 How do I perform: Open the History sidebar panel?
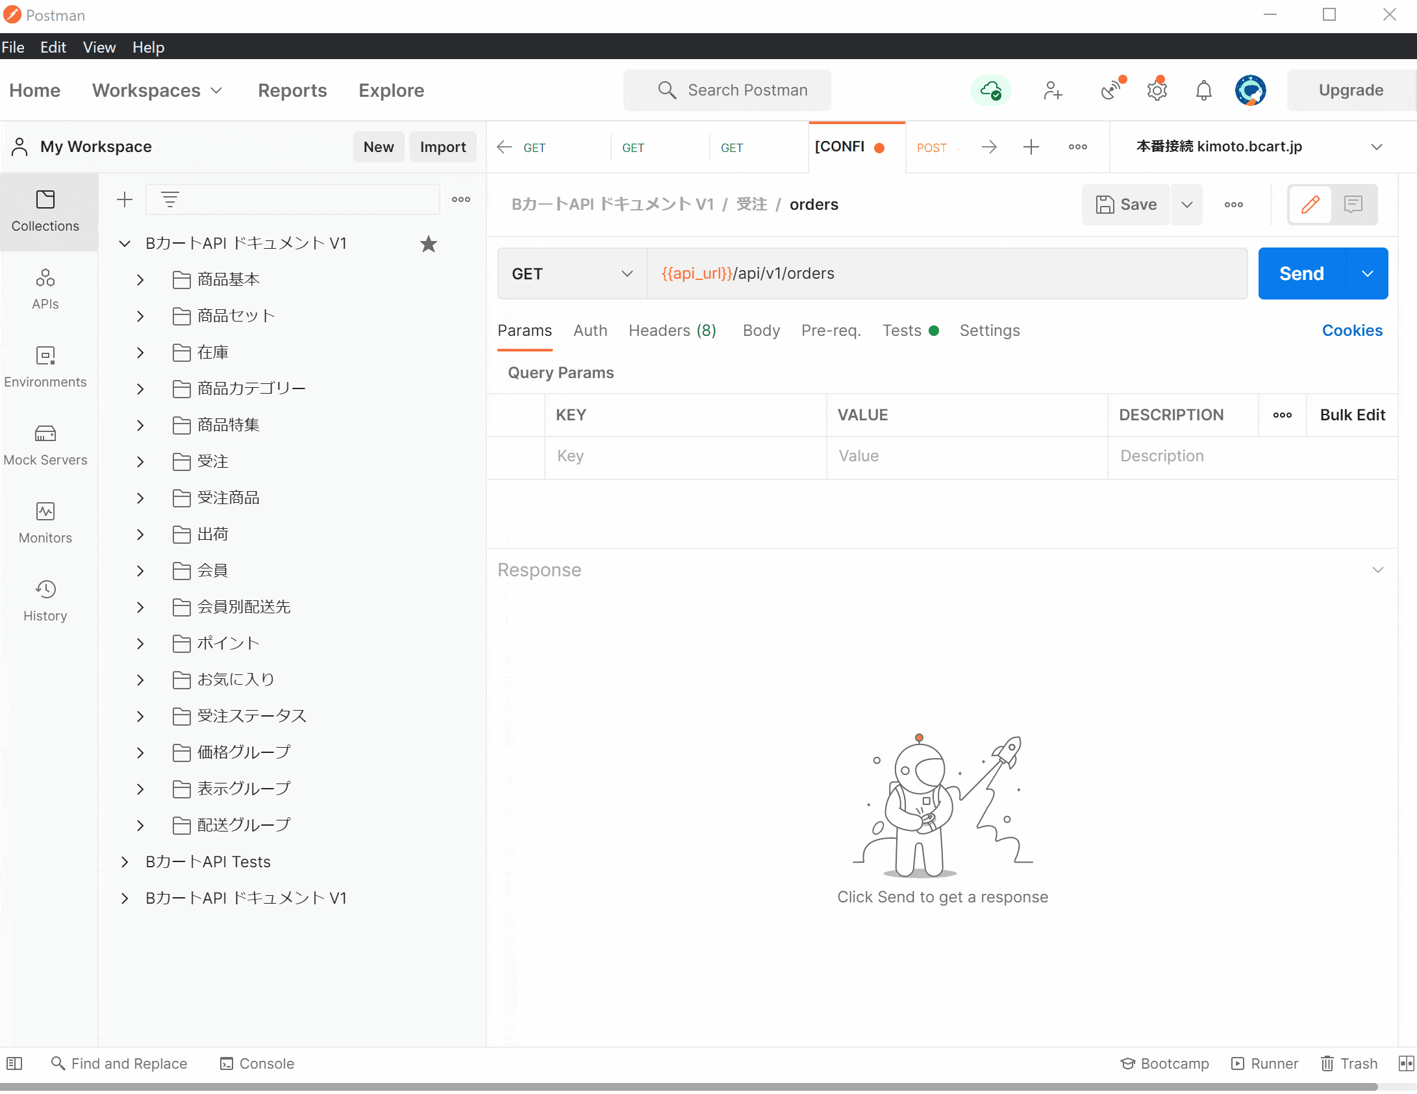45,602
